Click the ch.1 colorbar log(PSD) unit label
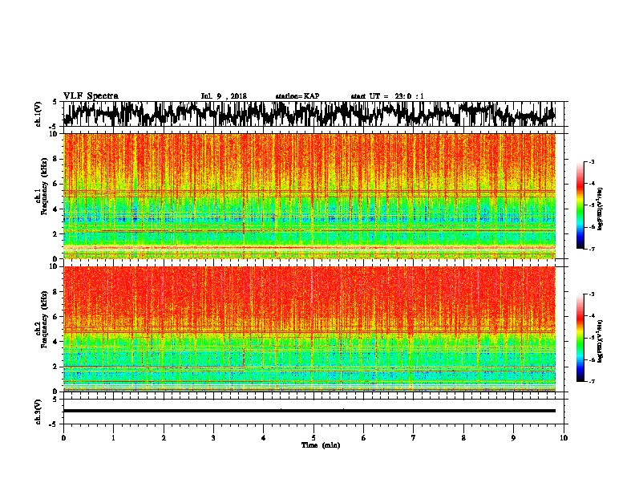The height and width of the screenshot is (491, 635). tap(601, 209)
